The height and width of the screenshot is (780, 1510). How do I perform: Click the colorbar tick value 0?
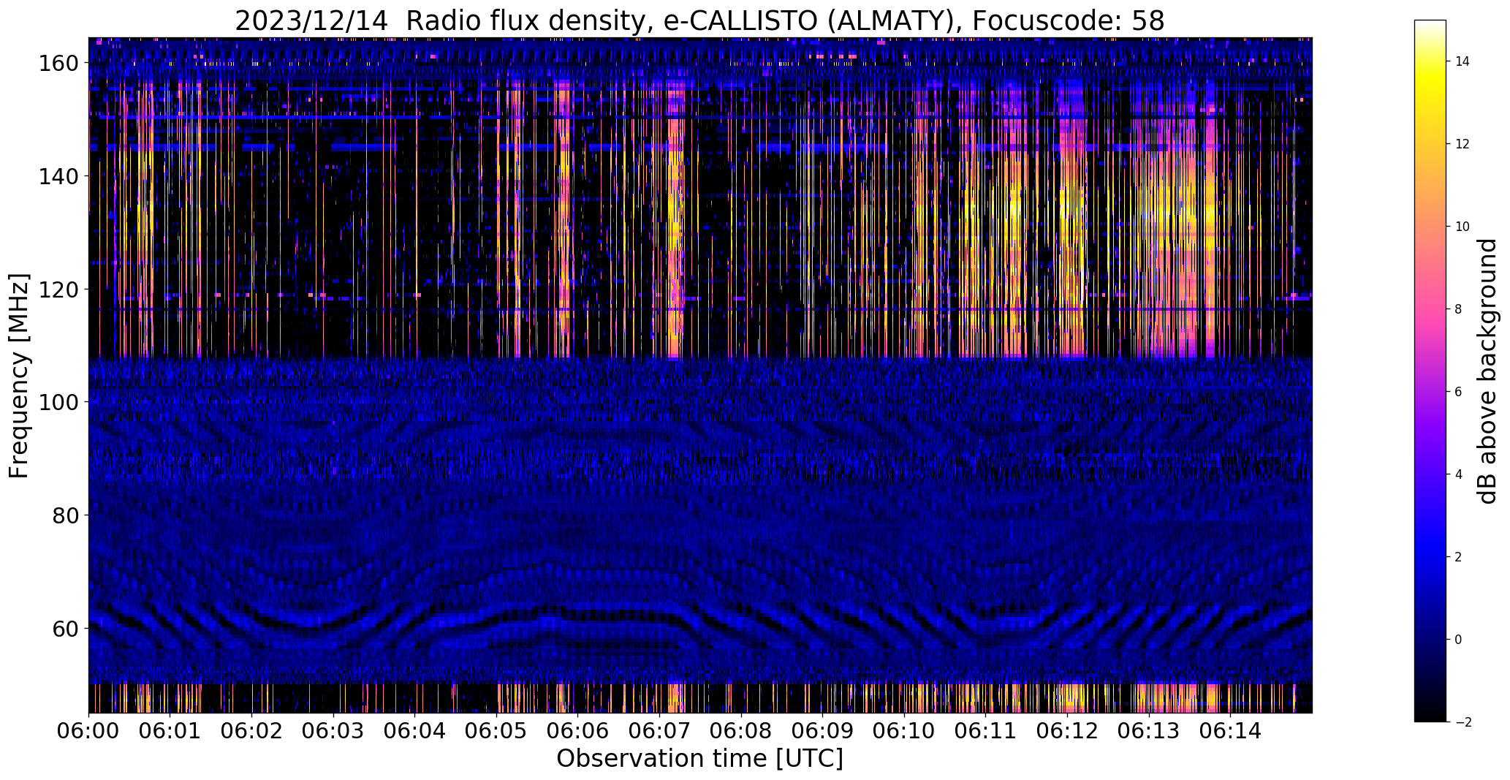click(x=1459, y=640)
